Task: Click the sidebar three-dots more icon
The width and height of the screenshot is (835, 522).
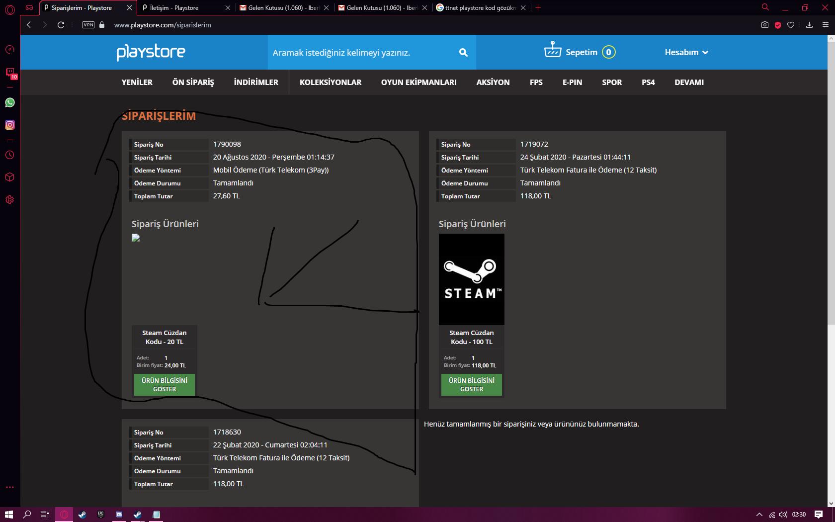Action: 10,487
